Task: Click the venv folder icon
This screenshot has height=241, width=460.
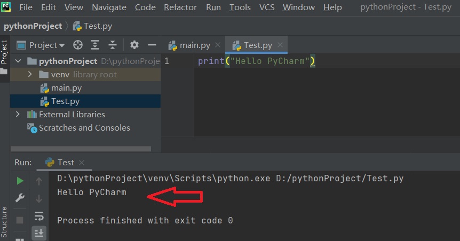Action: click(44, 75)
